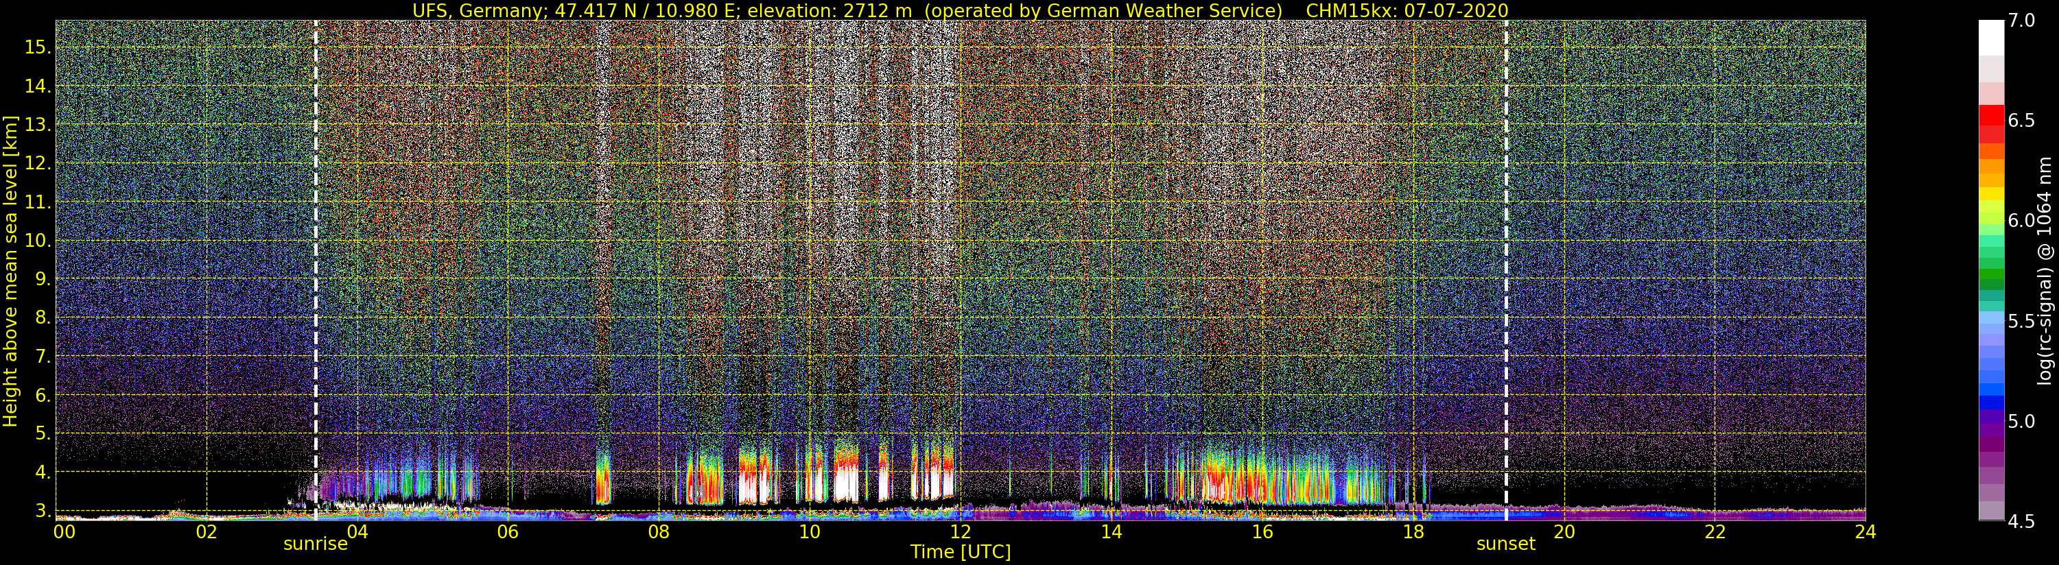Click the y-axis tick label '10.'
Screen dimensions: 2059x565
[x=38, y=241]
